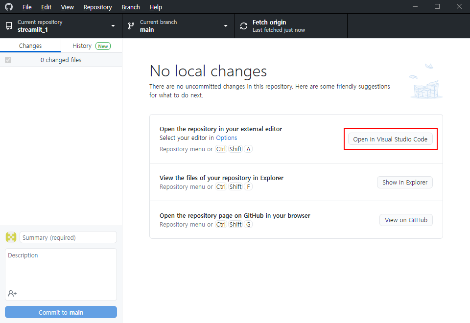Viewport: 470px width, 323px height.
Task: Switch to the Changes tab
Action: click(x=30, y=46)
